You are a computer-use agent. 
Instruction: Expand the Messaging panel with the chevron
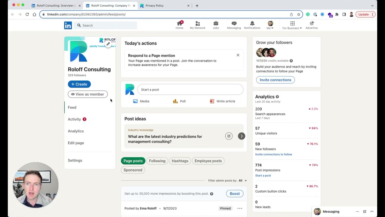(372, 212)
